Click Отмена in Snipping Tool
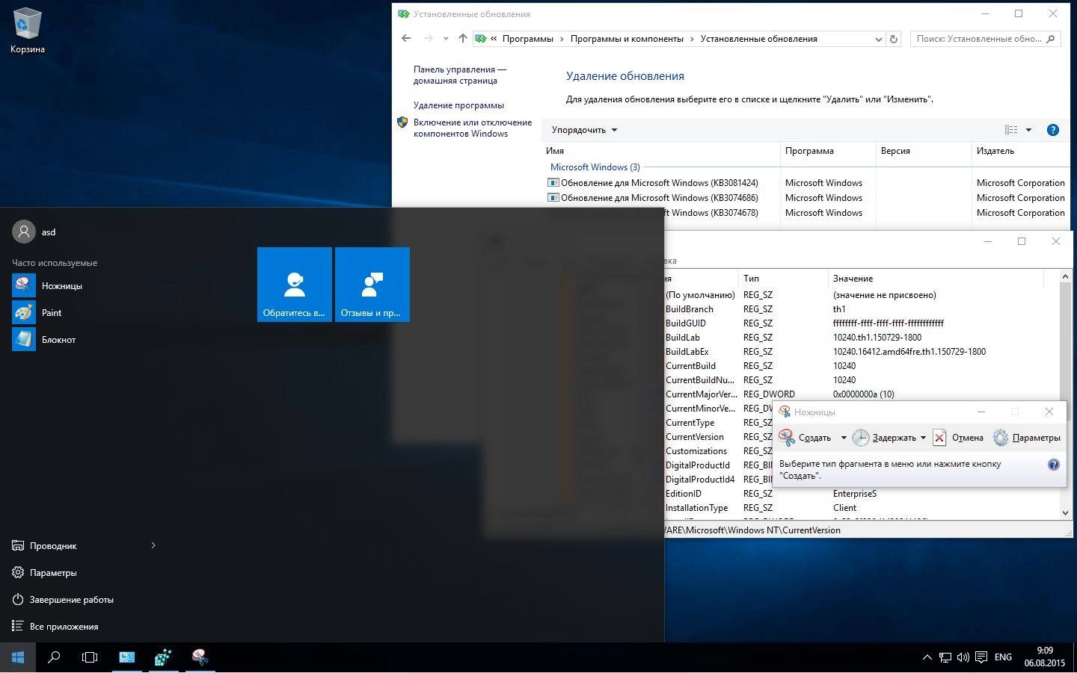The width and height of the screenshot is (1077, 673). [959, 438]
